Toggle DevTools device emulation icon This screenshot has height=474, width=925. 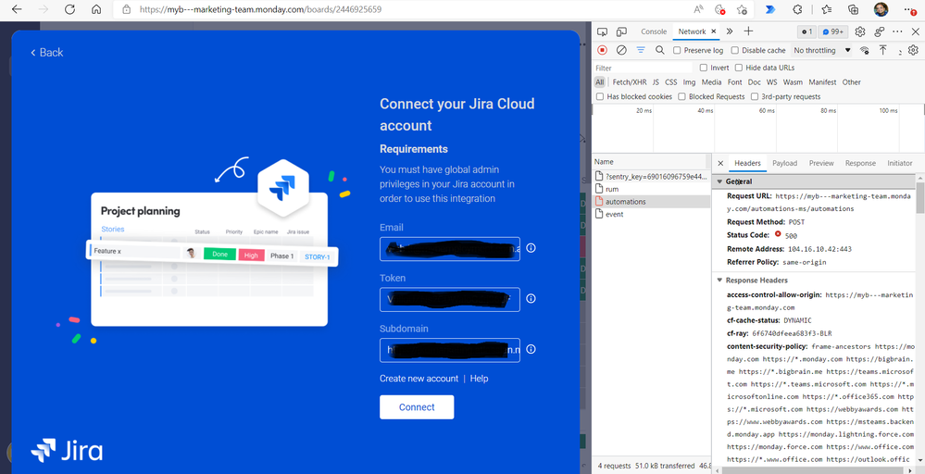[622, 31]
